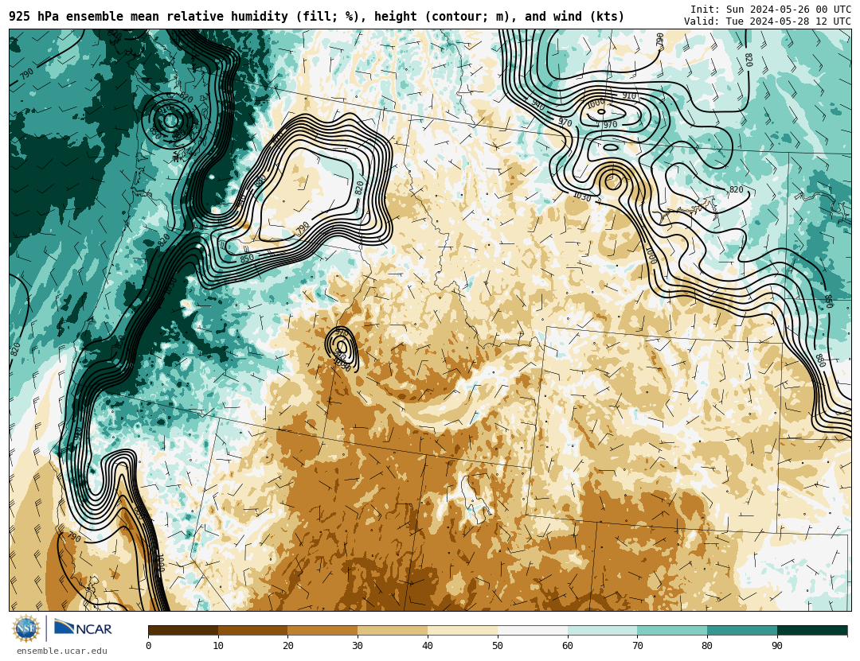Screen dimensions: 860x661
Task: Click the 60-70 light teal swatch
Action: click(x=602, y=630)
